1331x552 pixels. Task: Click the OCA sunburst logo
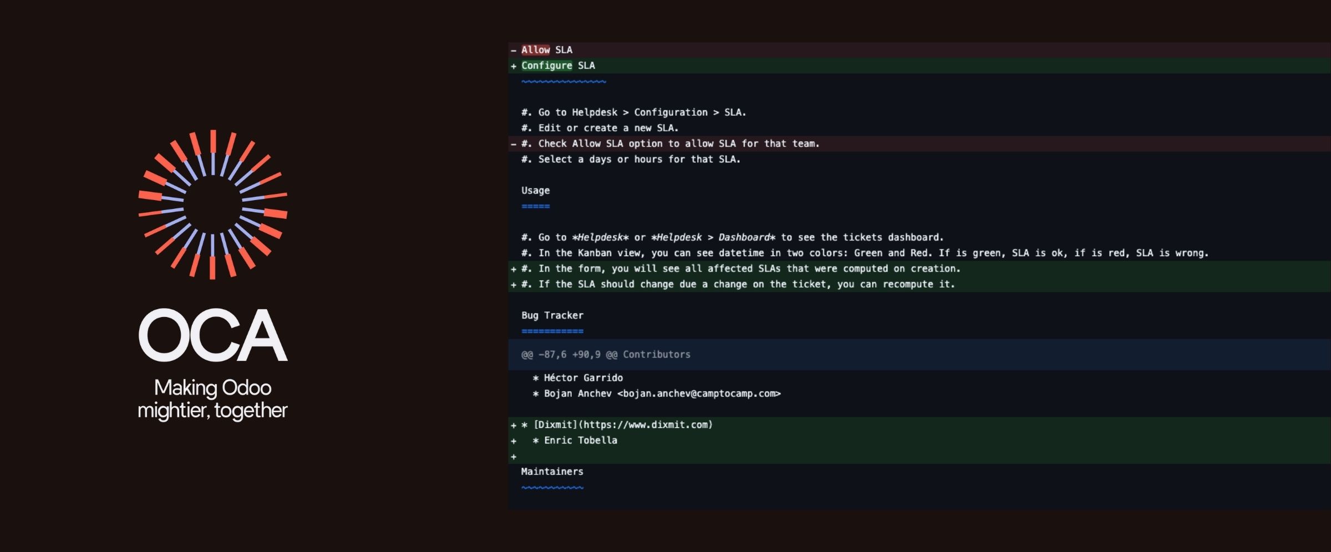[213, 205]
